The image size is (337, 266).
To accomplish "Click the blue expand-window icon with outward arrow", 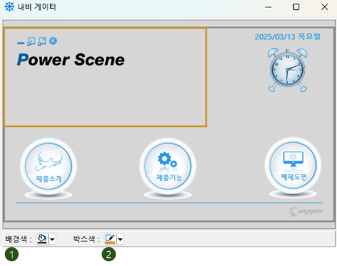I will click(42, 41).
